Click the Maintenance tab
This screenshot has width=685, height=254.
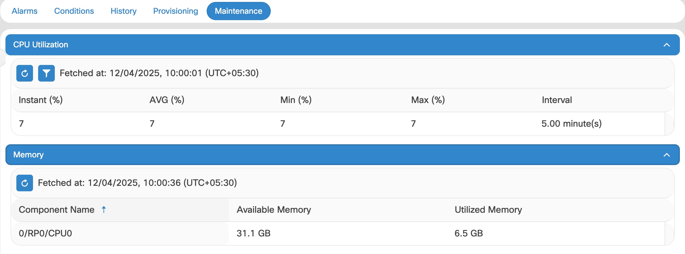point(238,11)
